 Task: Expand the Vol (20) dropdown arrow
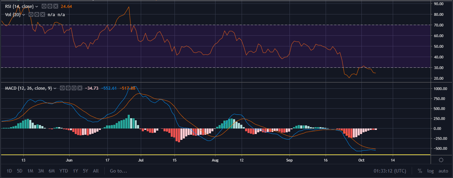coord(24,14)
